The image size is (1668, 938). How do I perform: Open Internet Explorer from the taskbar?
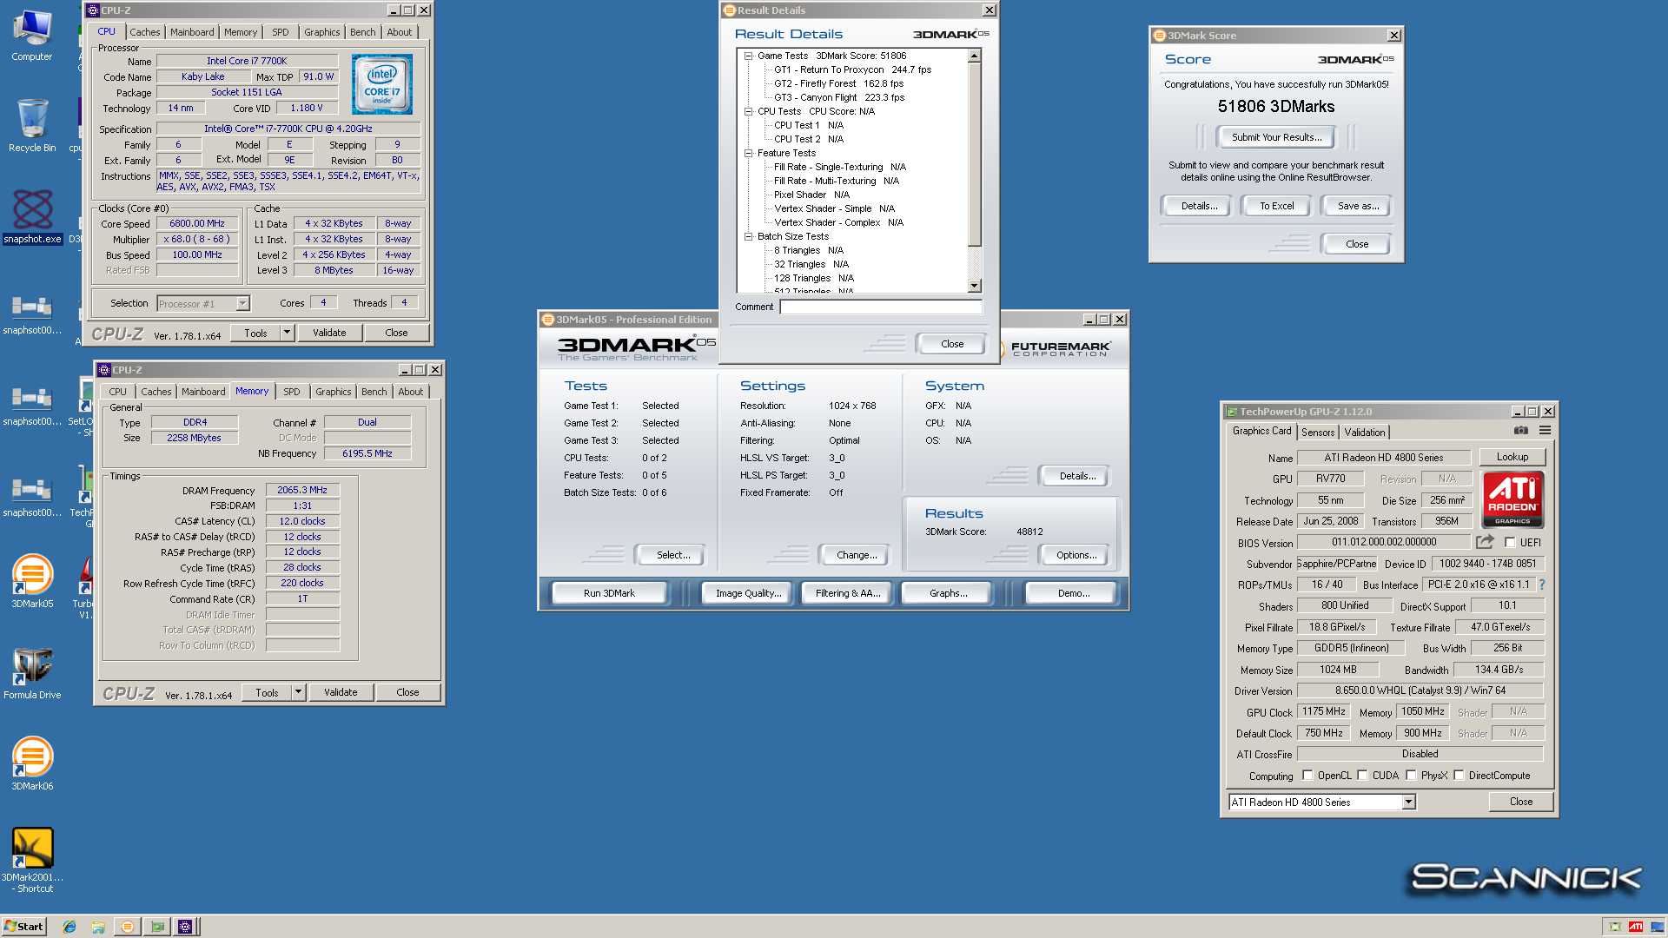coord(69,927)
